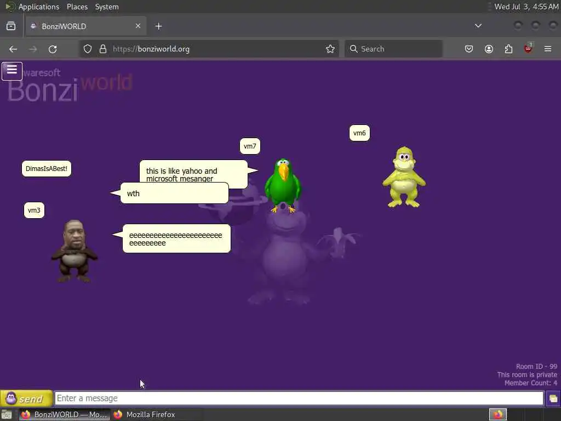Viewport: 561px width, 421px height.
Task: Click the clock showing Wed Jul 3
Action: (x=526, y=7)
